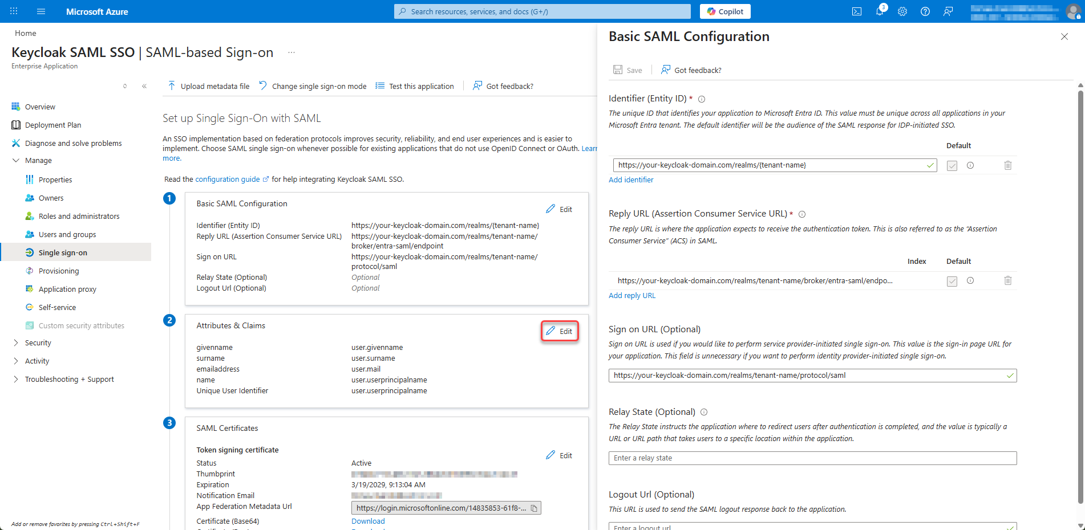Open portal settings gear
This screenshot has height=530, width=1085.
point(902,11)
